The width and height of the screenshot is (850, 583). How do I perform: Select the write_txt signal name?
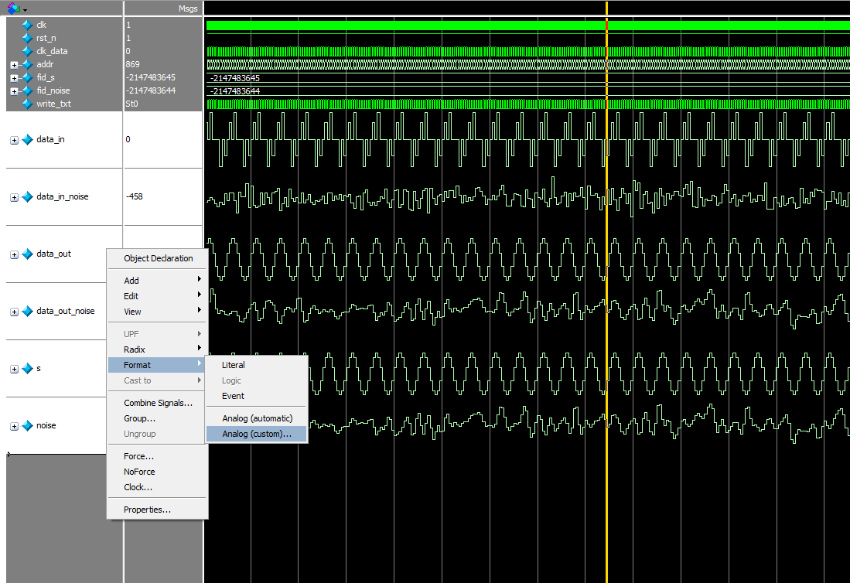(x=53, y=104)
